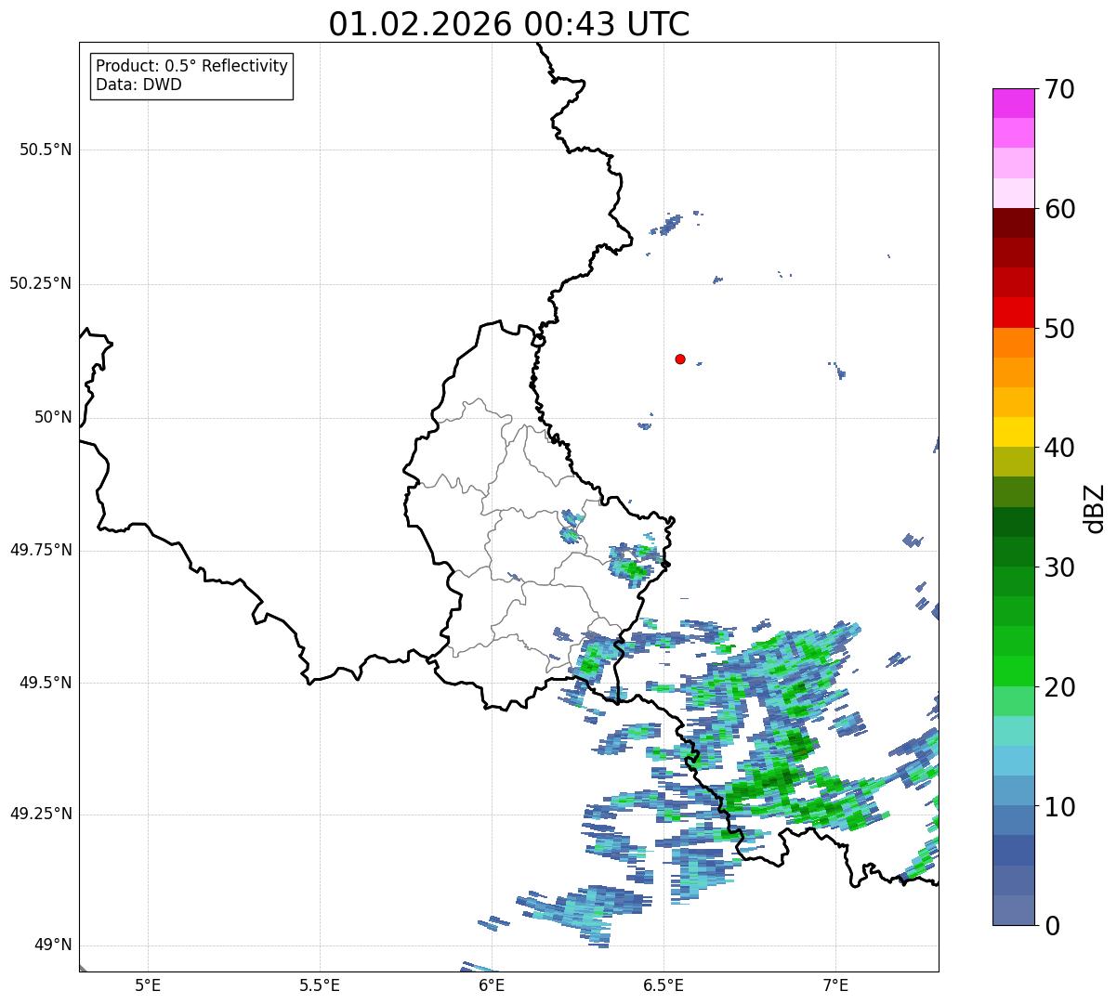
Task: Click the 50.25°N latitude label
Action: click(41, 284)
